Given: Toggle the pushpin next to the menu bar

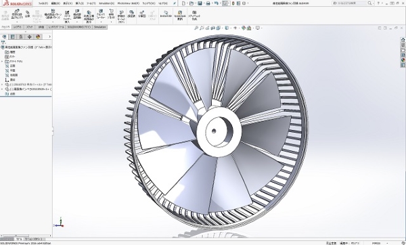Looking at the screenshot, I should [175, 3].
